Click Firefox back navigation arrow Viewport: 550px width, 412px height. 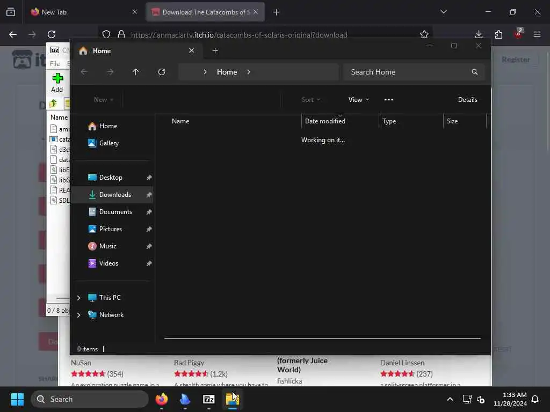click(13, 34)
